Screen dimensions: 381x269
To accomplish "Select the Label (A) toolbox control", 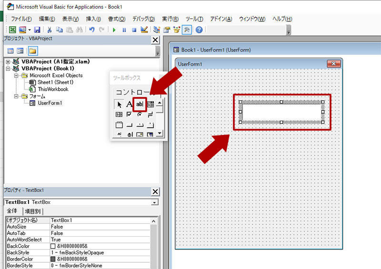I will [129, 105].
